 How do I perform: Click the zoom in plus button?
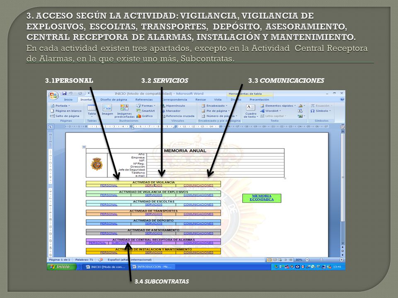pos(341,260)
